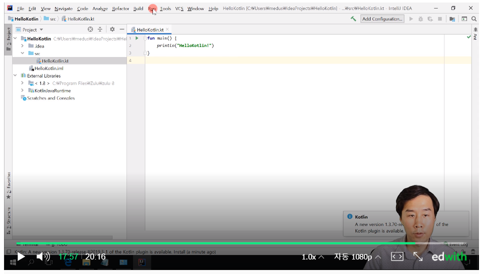This screenshot has width=485, height=274.
Task: Click the Debug bug icon in the toolbar
Action: (420, 19)
